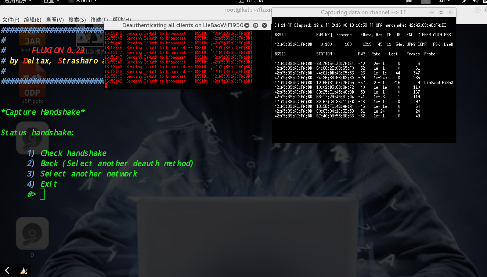This screenshot has height=277, width=487.
Task: Click the Frames column header
Action: 413,54
